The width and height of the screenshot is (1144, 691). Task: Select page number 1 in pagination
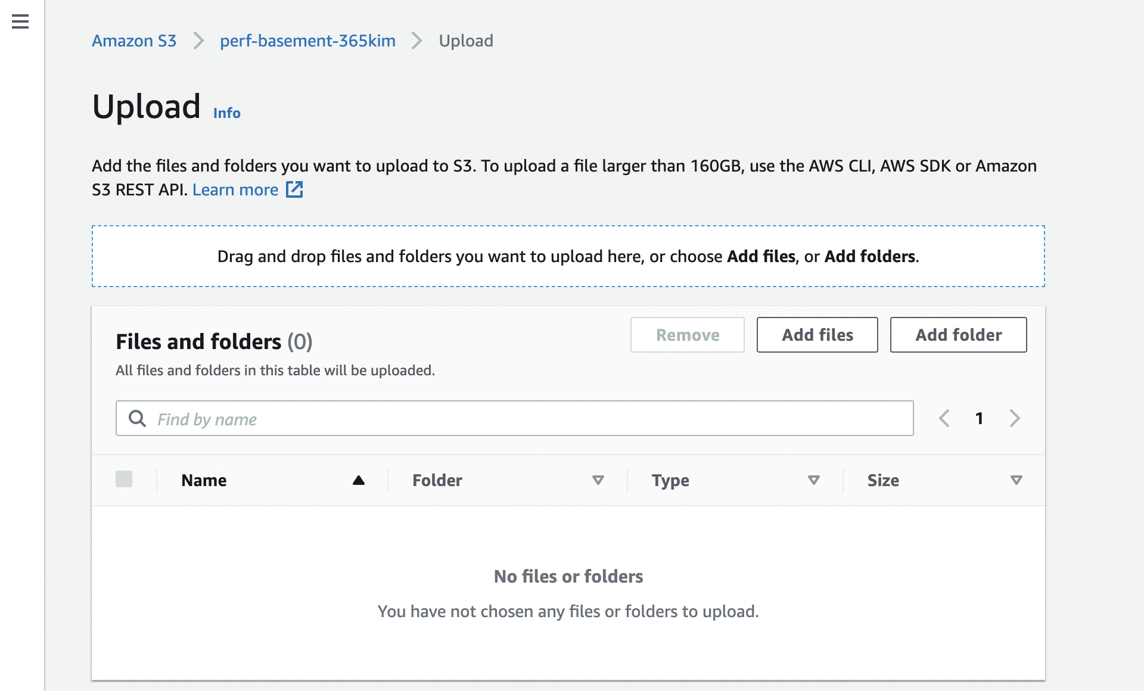tap(979, 418)
